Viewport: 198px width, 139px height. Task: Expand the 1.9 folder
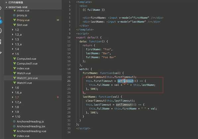[13, 112]
